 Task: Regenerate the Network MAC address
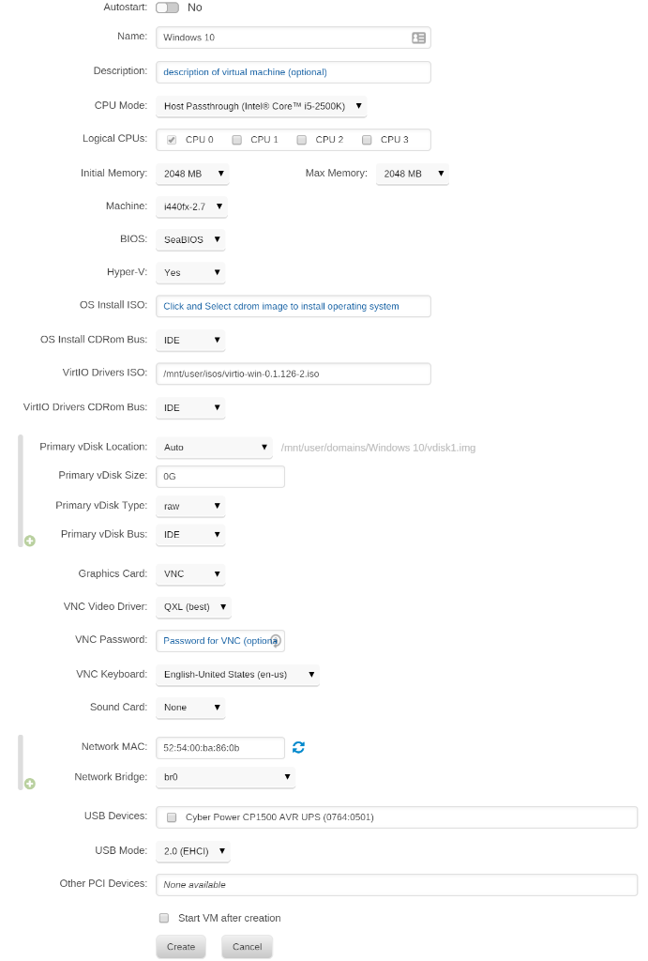pos(298,747)
